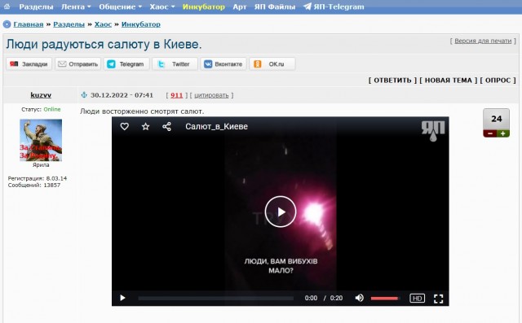
Task: Add topic to ЯП Закладки
Action: click(x=29, y=64)
